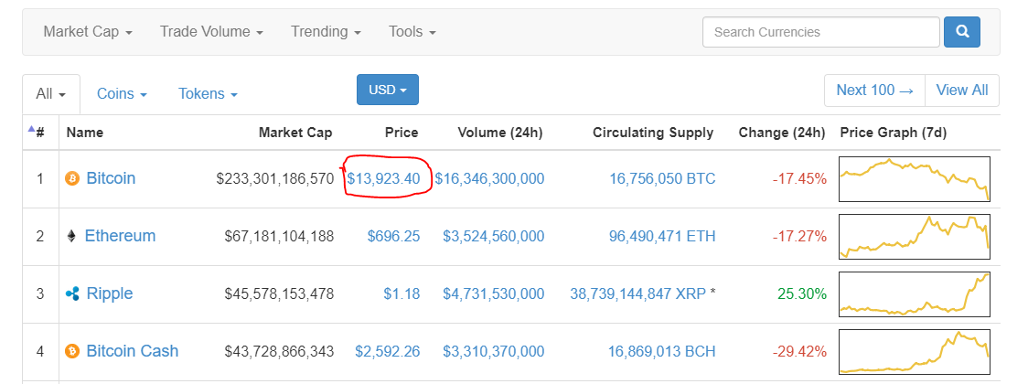The image size is (1028, 384).
Task: Click supply 16,869,013 BCH
Action: (x=662, y=351)
